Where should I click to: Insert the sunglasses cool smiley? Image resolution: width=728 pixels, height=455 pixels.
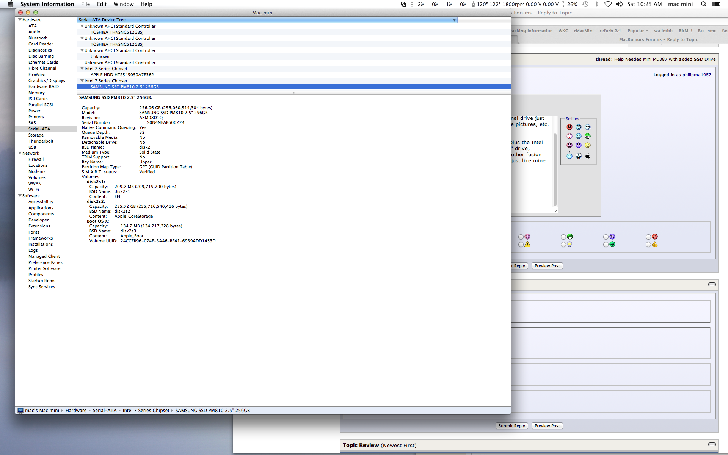tap(588, 127)
